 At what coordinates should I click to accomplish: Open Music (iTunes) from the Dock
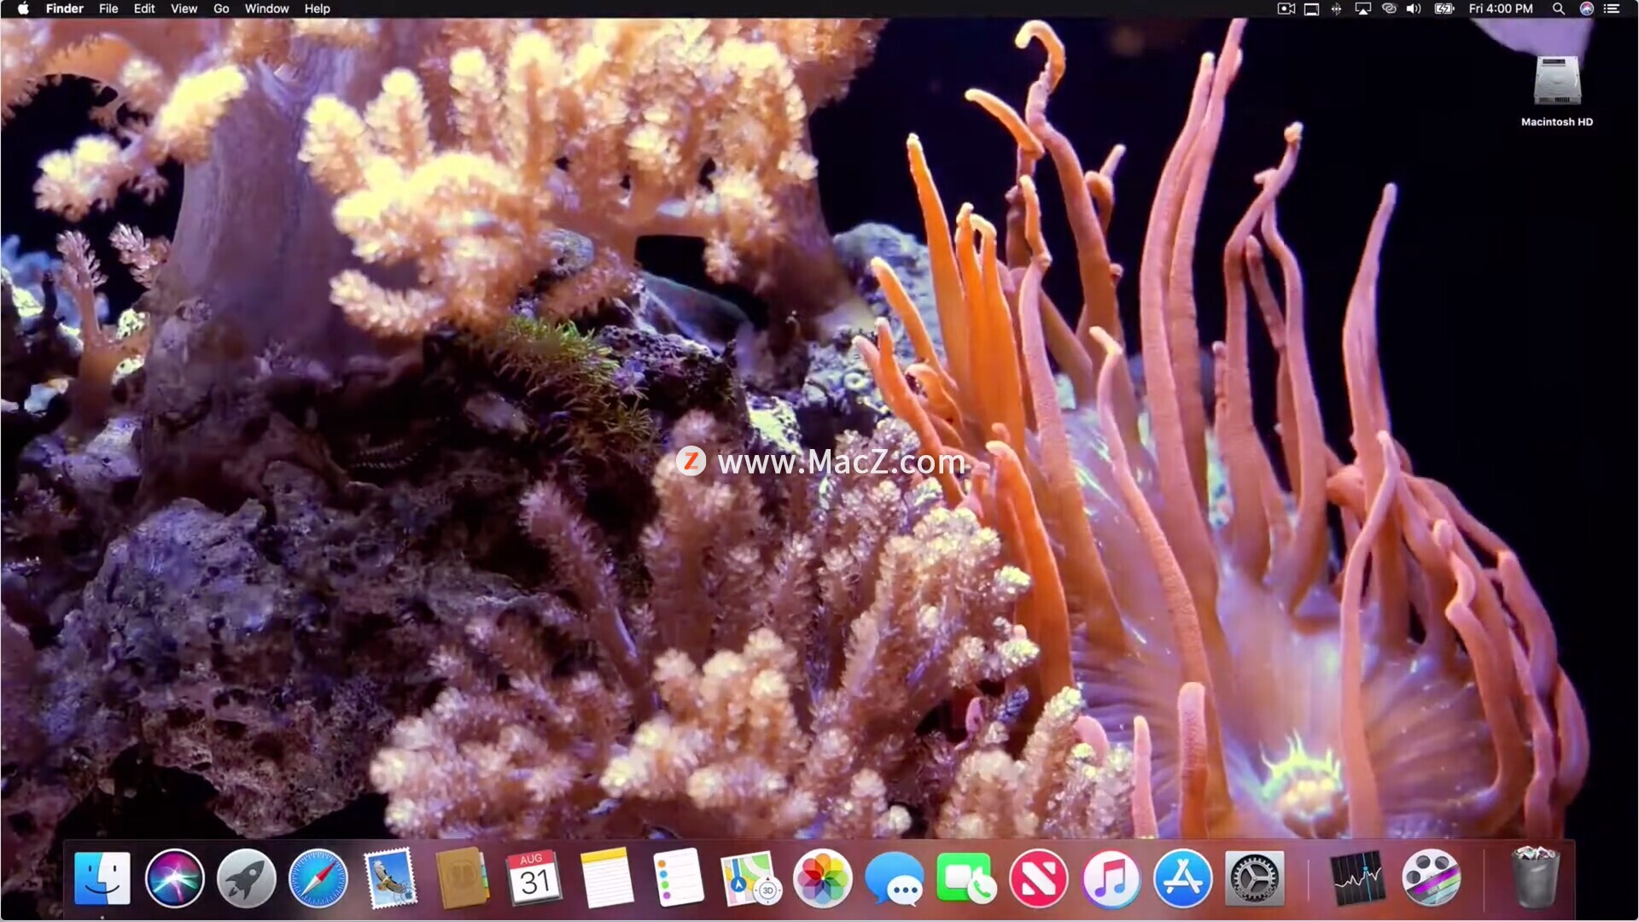pos(1111,878)
